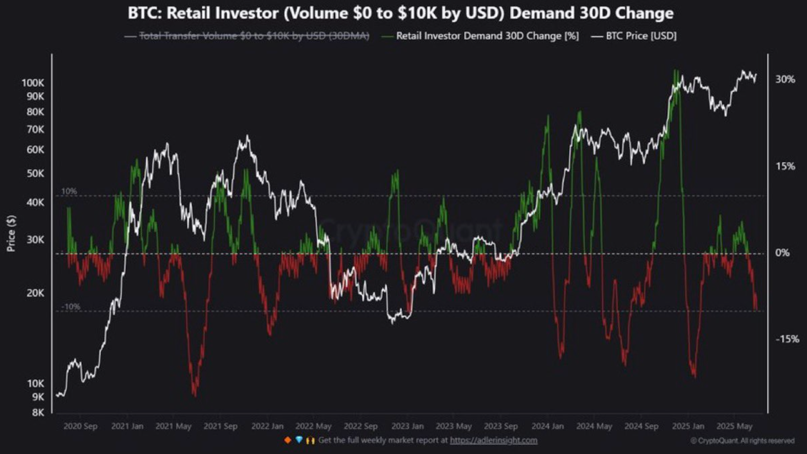Click the chart title text

pos(400,13)
